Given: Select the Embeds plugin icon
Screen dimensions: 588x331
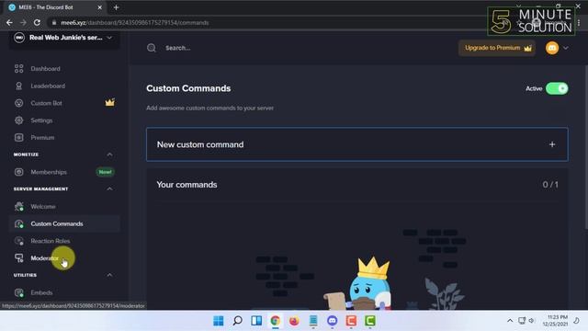Looking at the screenshot, I should 18,292.
